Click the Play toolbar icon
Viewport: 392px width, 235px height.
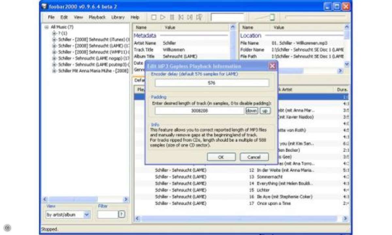(x=163, y=17)
